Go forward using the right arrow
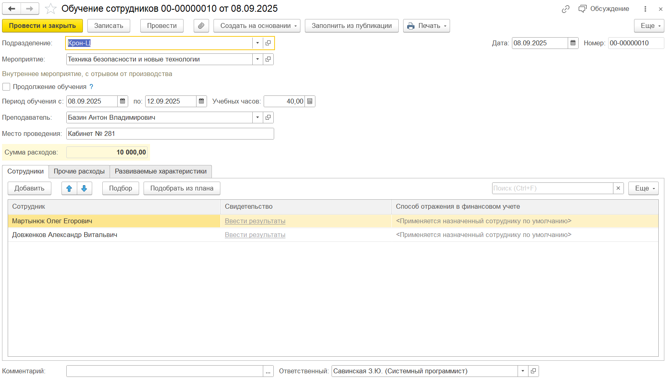 [x=30, y=8]
